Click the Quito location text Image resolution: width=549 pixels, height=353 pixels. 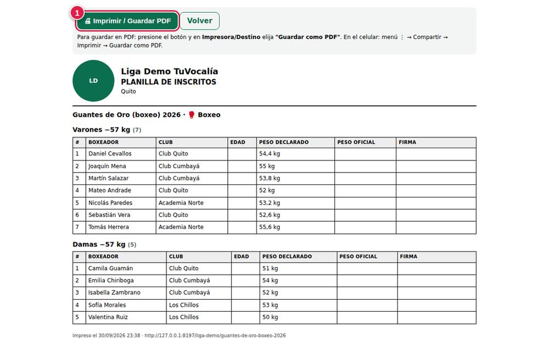128,91
